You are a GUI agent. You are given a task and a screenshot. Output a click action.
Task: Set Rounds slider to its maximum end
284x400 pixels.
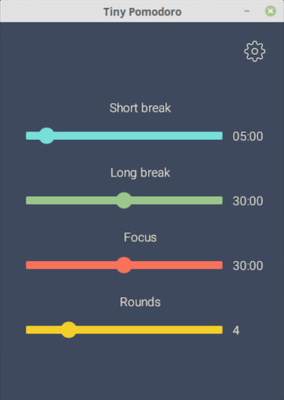(x=222, y=330)
